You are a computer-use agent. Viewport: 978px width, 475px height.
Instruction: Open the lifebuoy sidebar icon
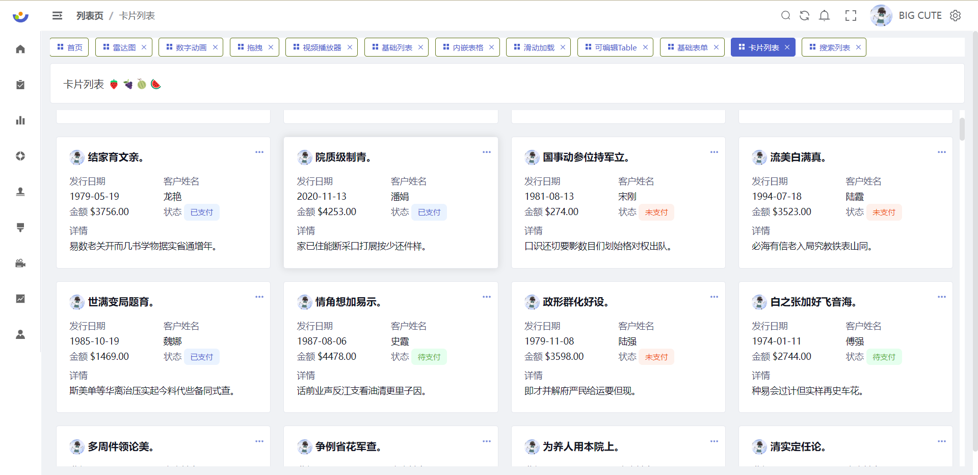20,156
